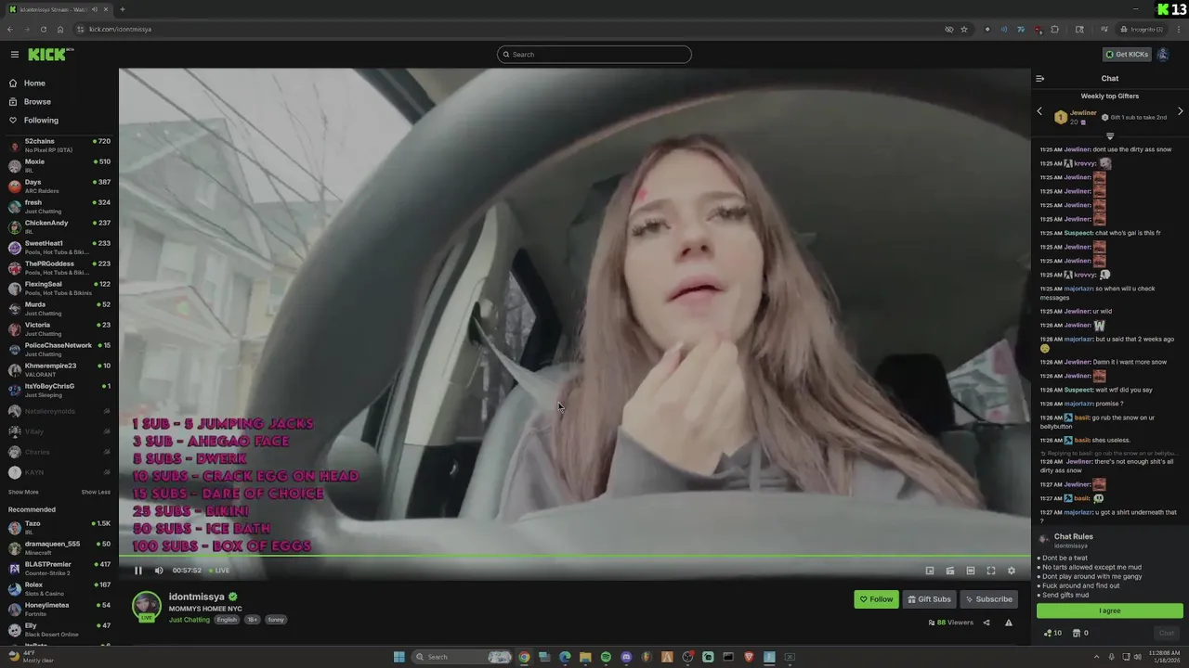Click the green video progress bar
This screenshot has height=668, width=1189.
(x=574, y=557)
